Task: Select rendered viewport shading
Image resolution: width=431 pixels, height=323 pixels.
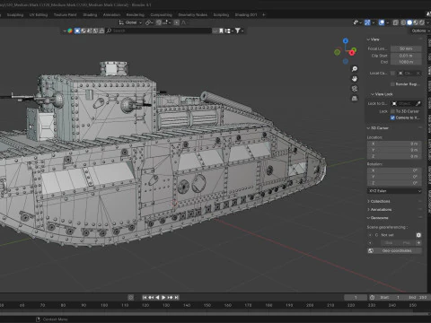Action: point(421,22)
